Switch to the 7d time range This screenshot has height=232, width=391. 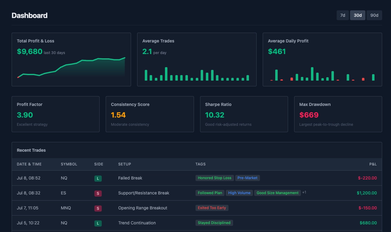[343, 15]
